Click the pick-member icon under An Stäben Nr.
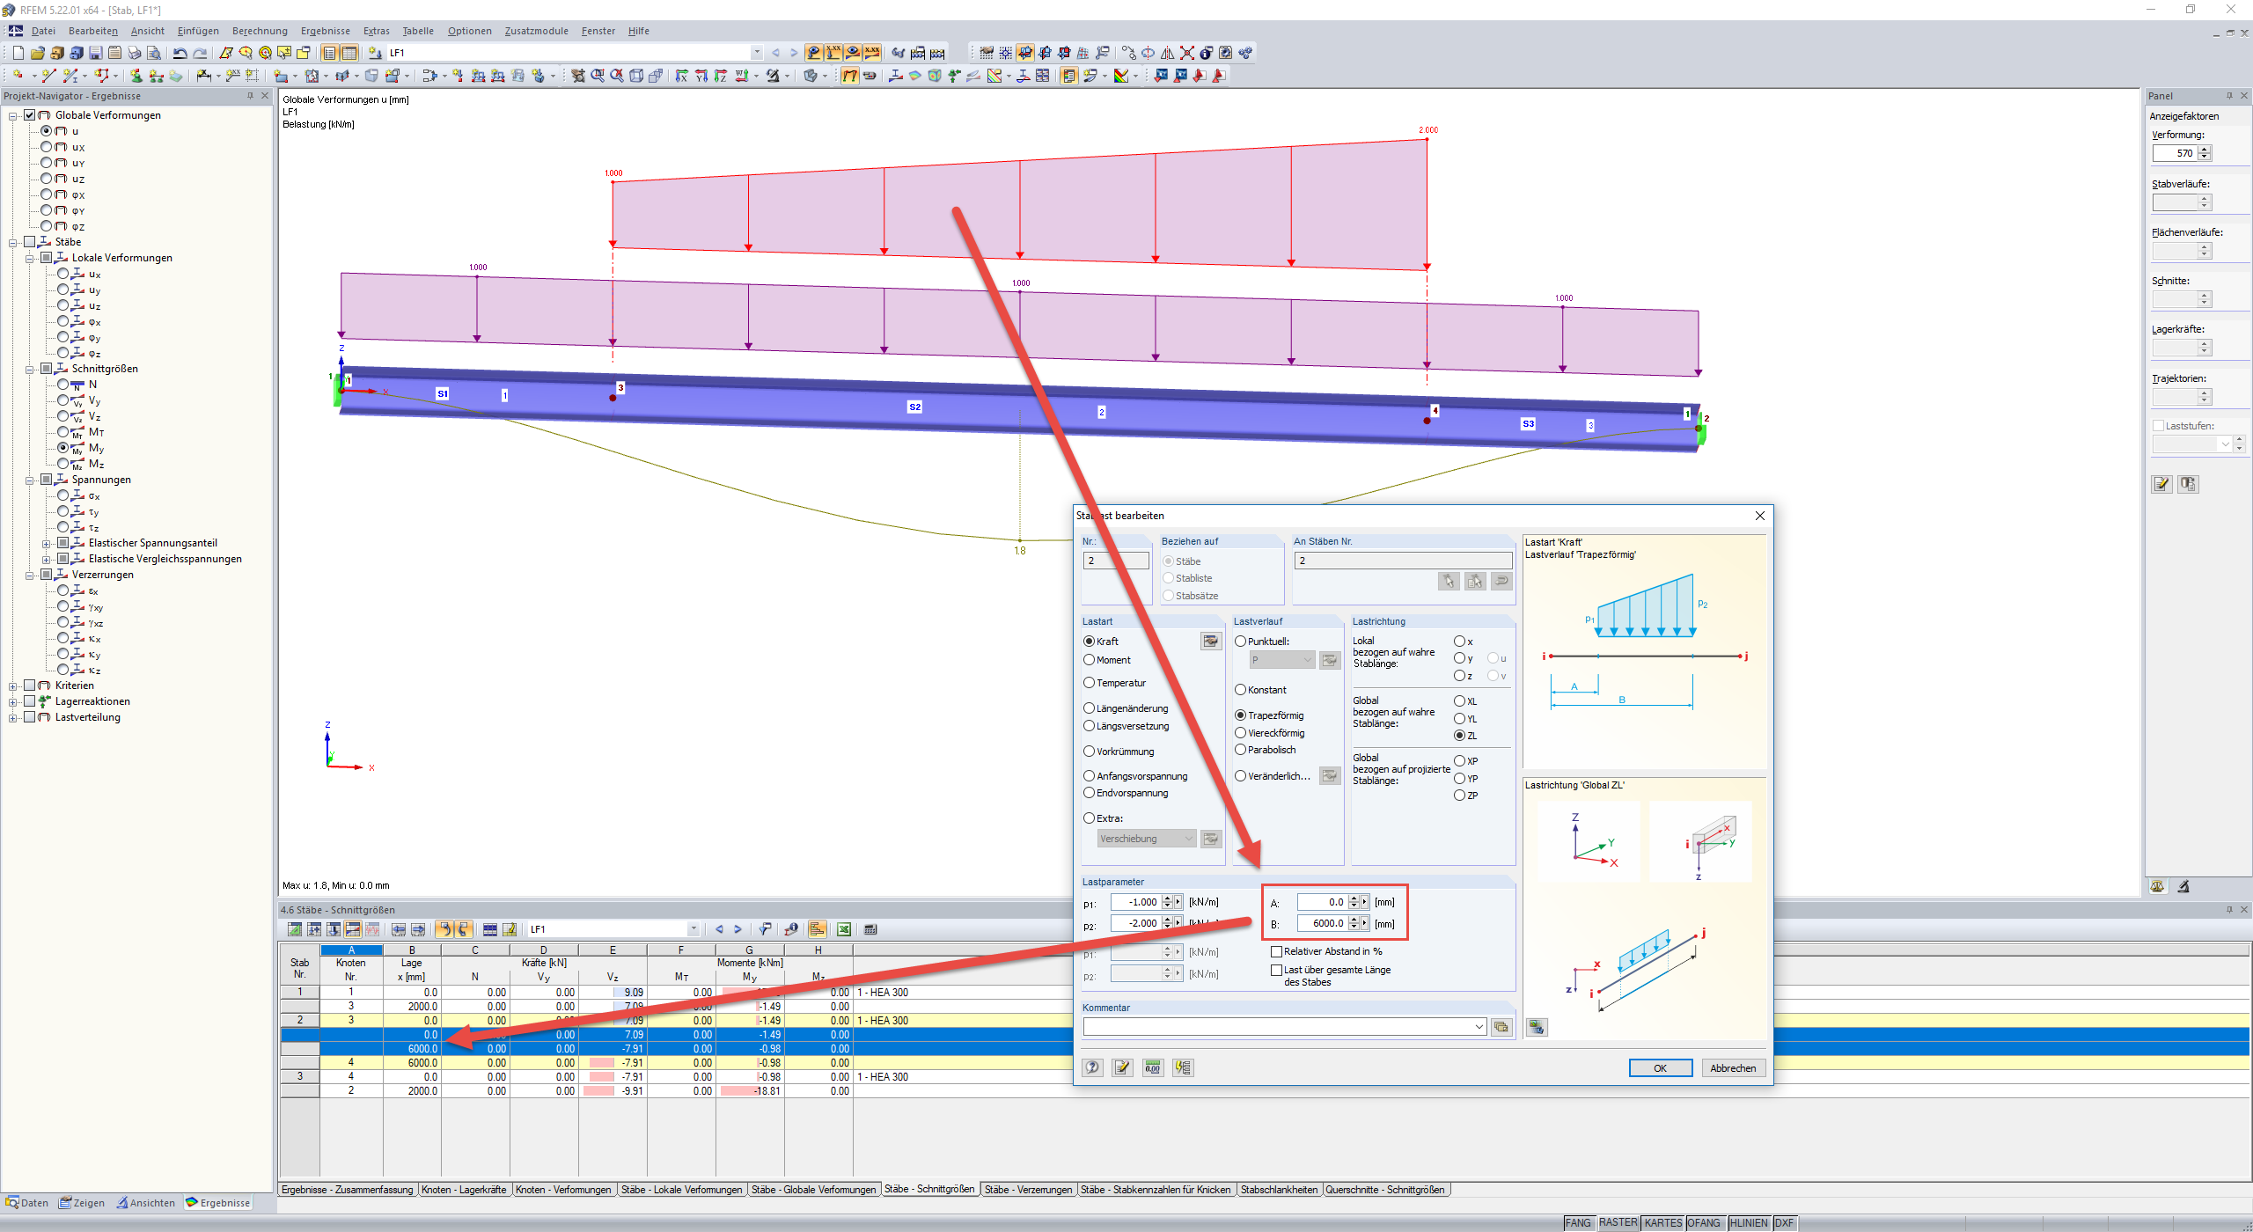Screen dimensions: 2253x1232 [1448, 581]
